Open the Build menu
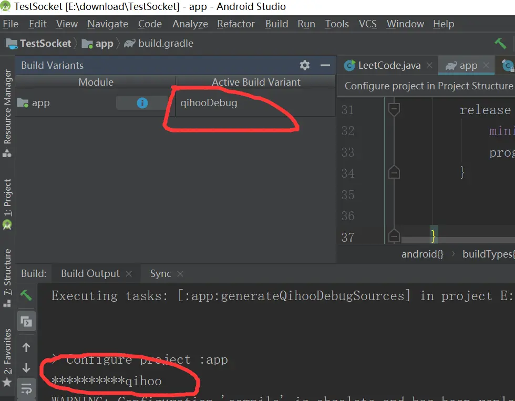 [276, 24]
